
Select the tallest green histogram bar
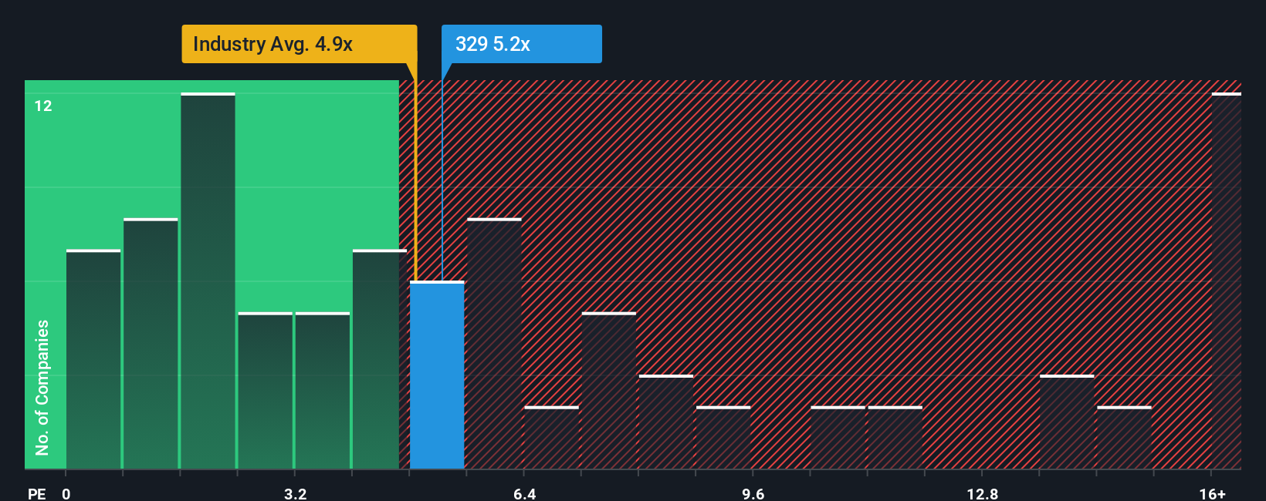point(208,281)
